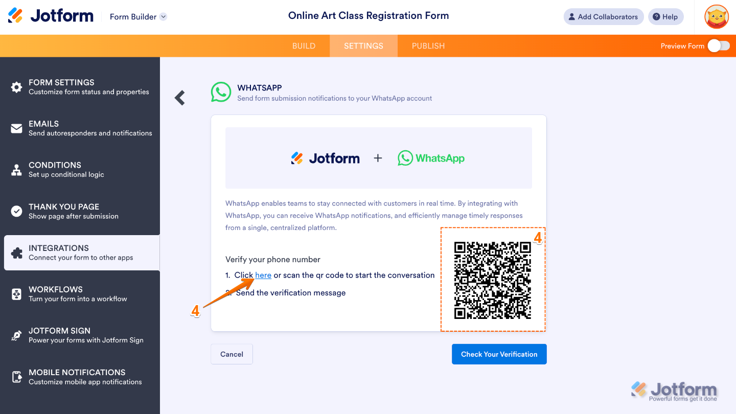This screenshot has width=736, height=414.
Task: Click the Integrations puzzle piece icon
Action: click(17, 252)
